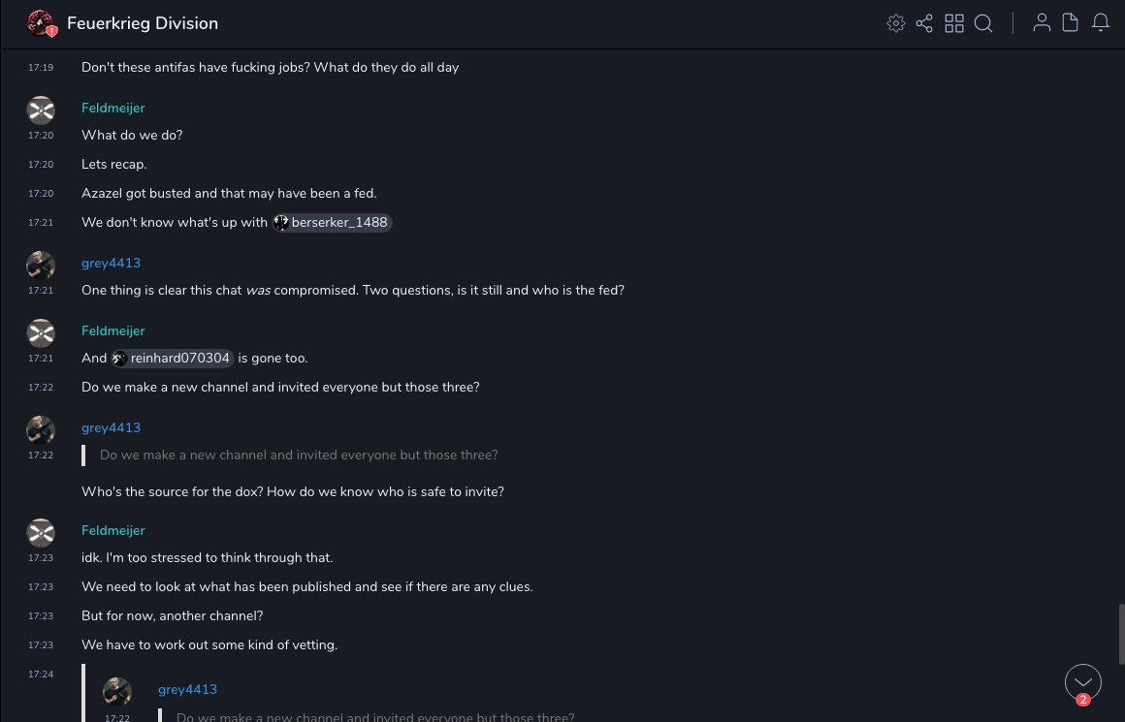1125x722 pixels.
Task: Click grey4413 username above "One thing is clear"
Action: click(111, 263)
